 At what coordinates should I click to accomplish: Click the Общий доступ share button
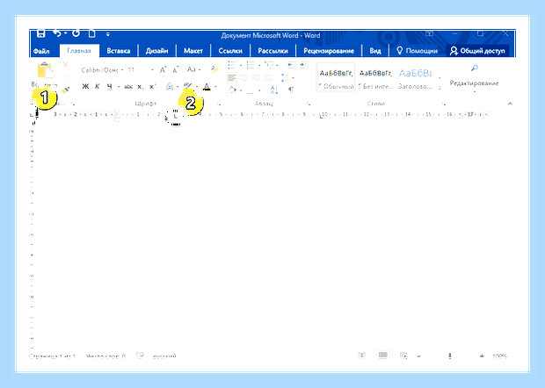click(x=477, y=51)
